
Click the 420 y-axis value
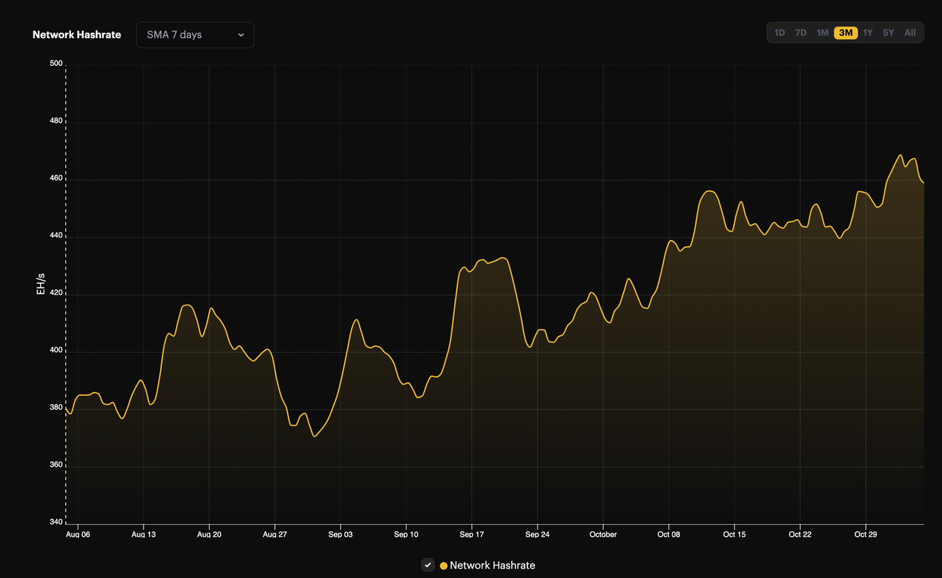click(x=56, y=293)
